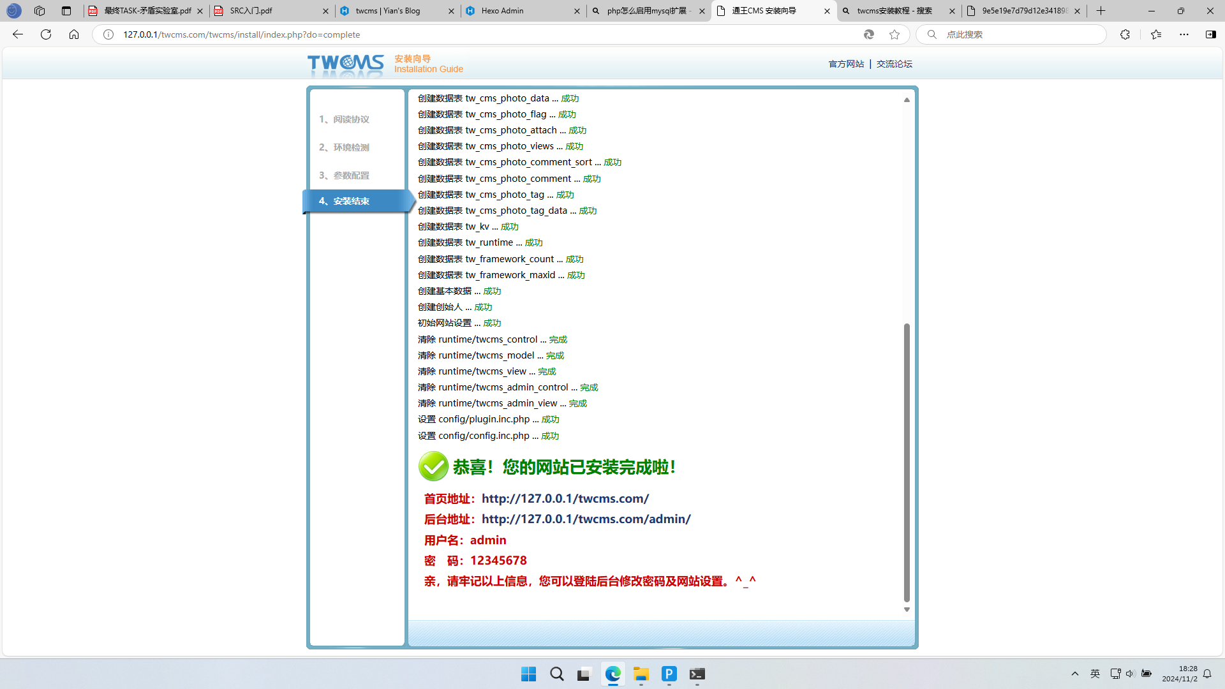Click log line tw_cms_photo_data 成功
This screenshot has height=689, width=1225.
[498, 98]
